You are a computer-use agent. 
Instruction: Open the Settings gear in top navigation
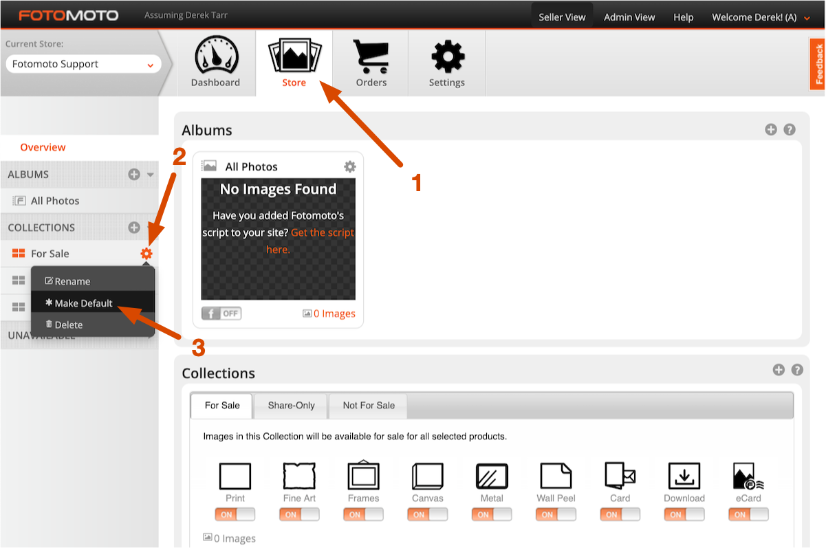tap(447, 56)
